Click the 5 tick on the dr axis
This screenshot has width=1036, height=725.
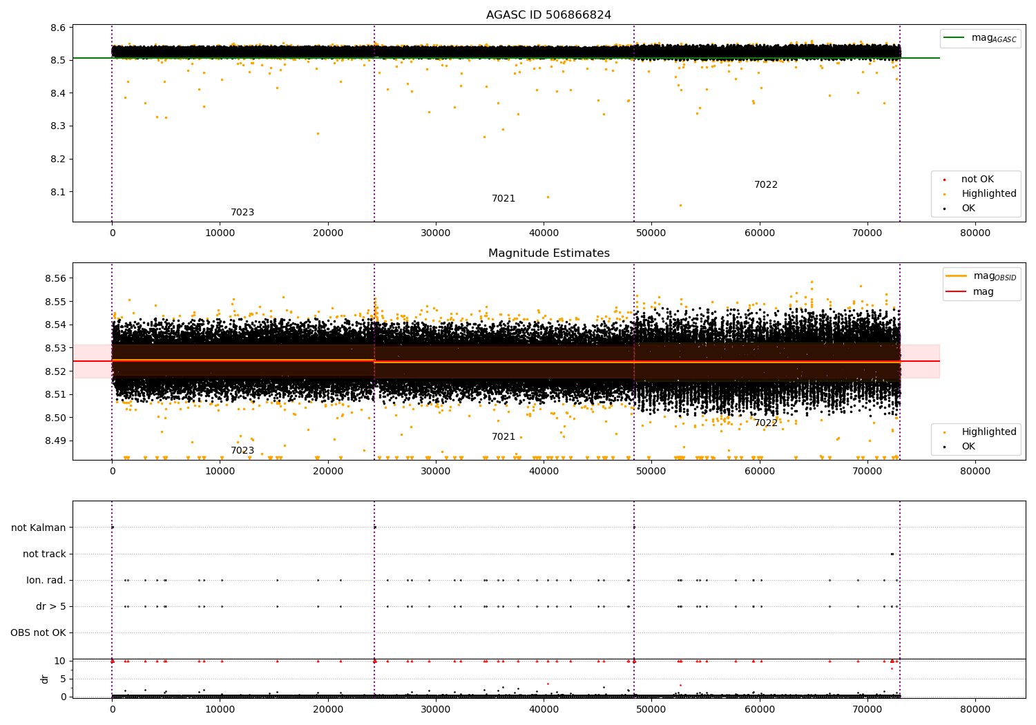63,679
